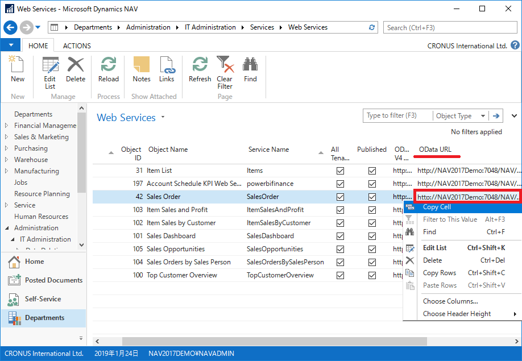Open the Web Services title dropdown arrow
522x361 pixels.
(163, 117)
